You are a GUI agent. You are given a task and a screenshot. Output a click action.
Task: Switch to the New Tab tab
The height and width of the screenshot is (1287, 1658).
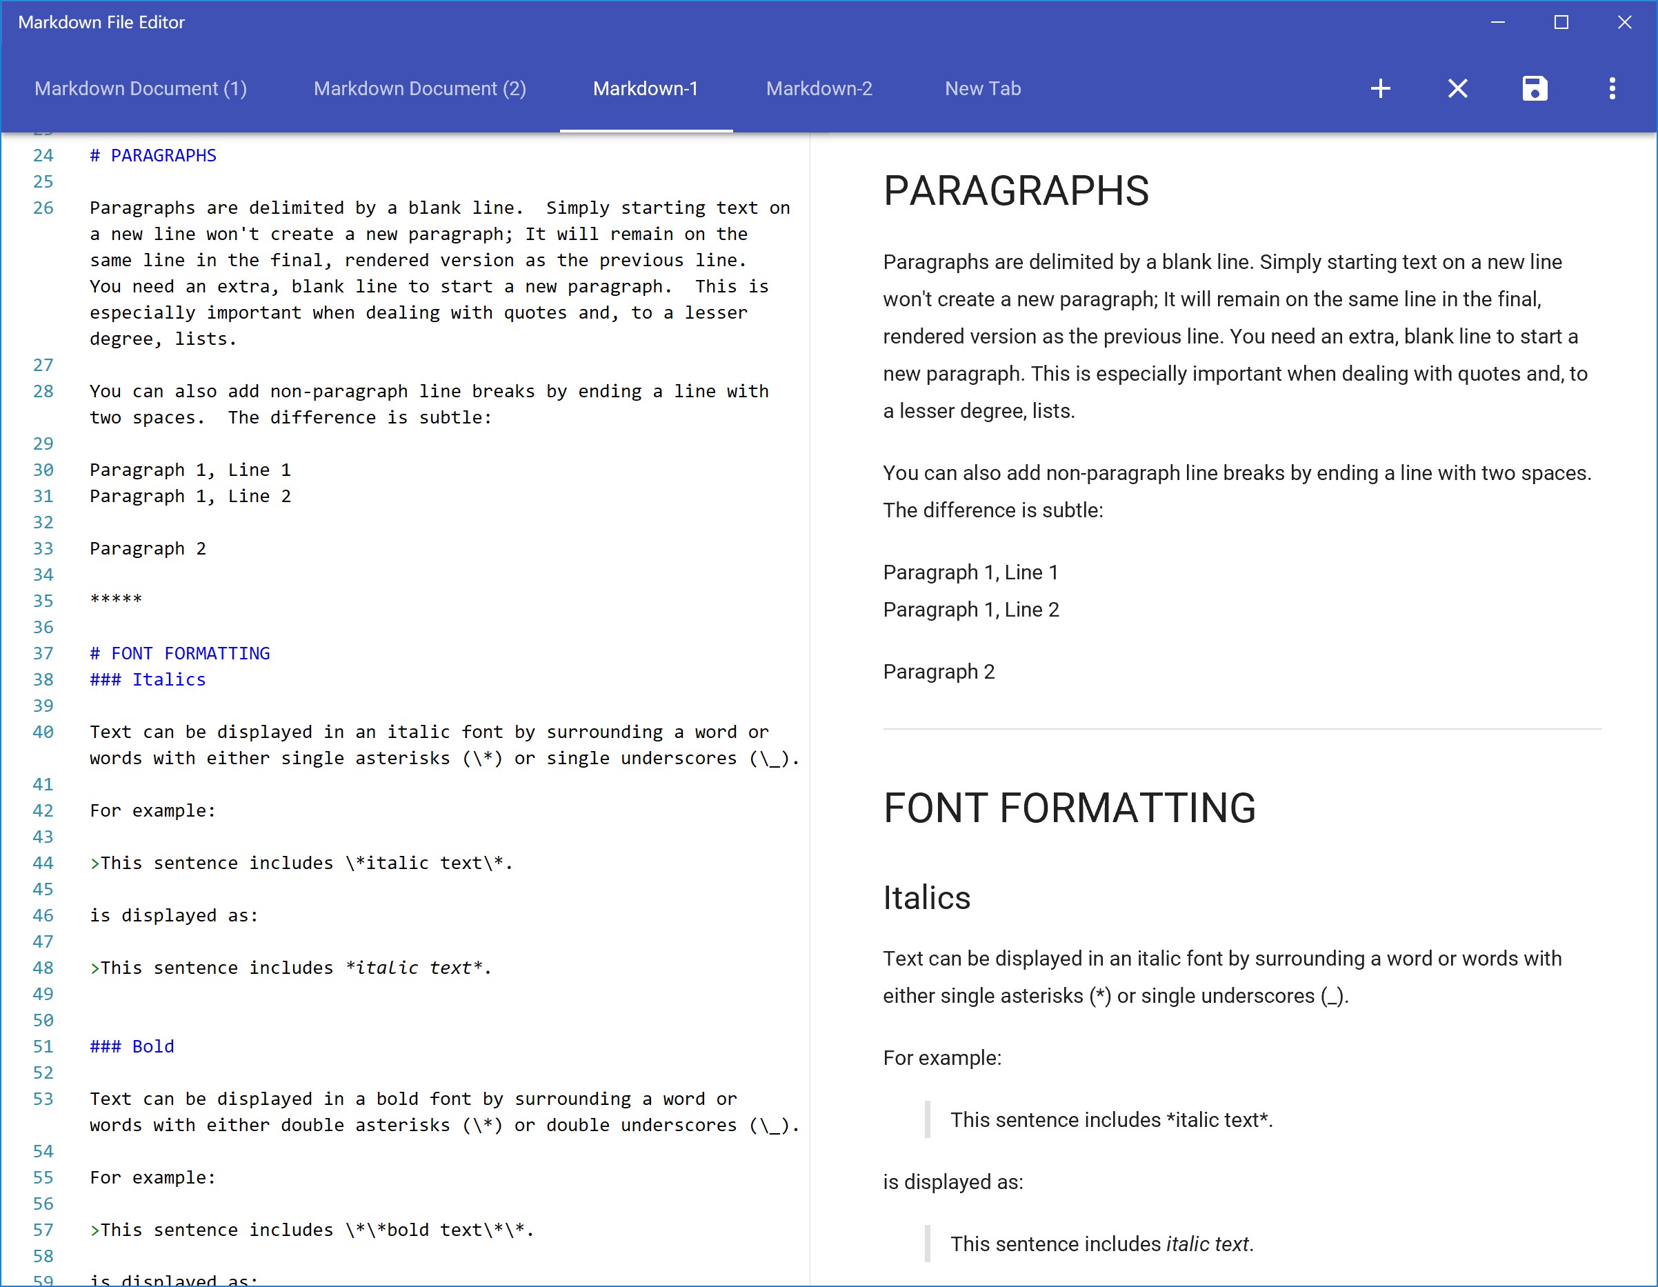point(982,89)
